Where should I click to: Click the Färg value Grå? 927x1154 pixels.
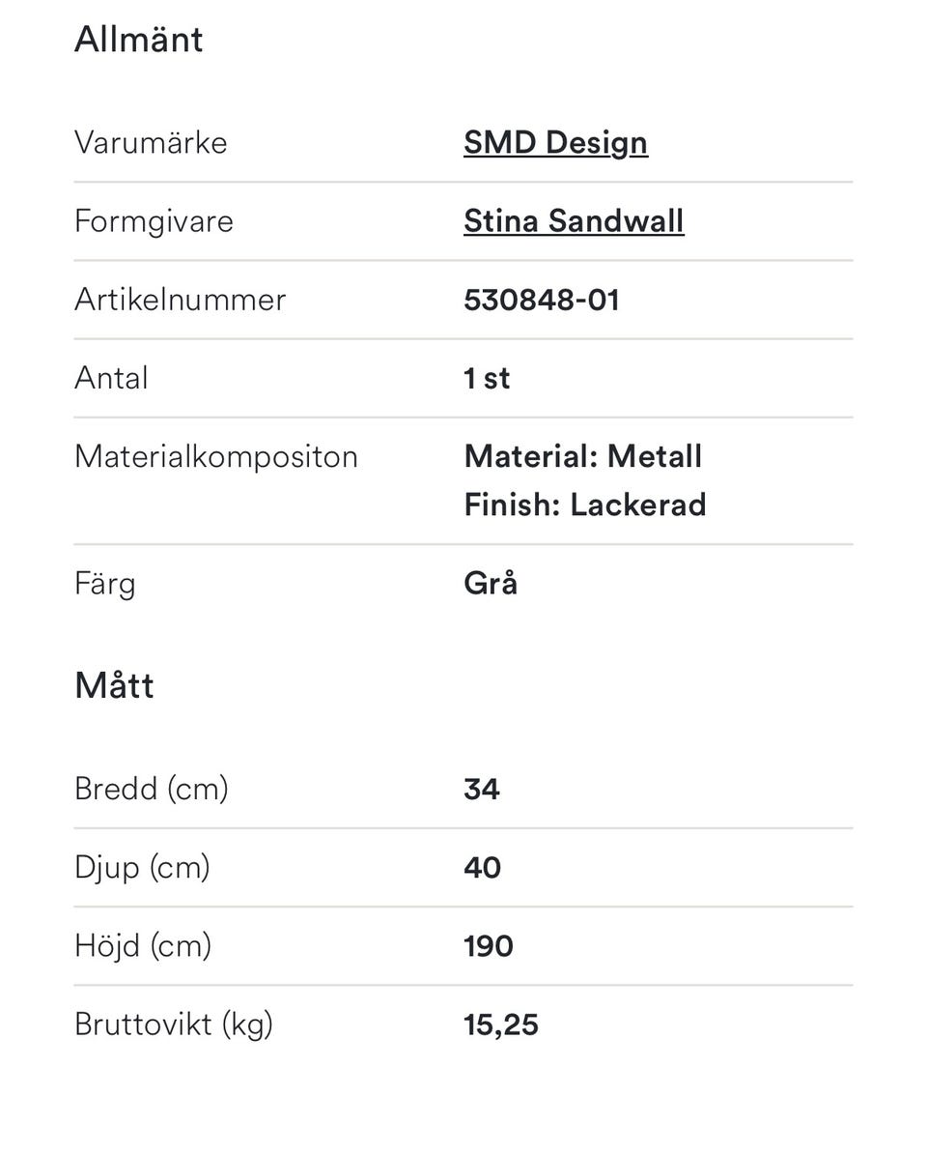491,583
